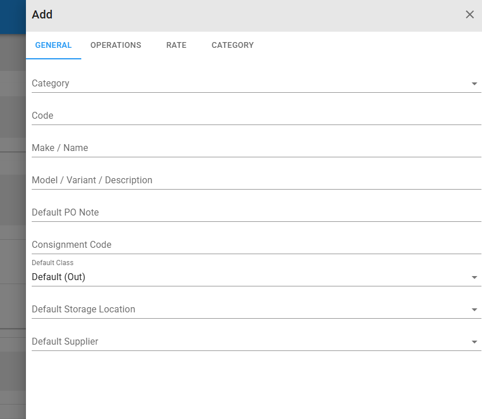Viewport: 482px width, 419px height.
Task: Open the Default Supplier dropdown arrow
Action: (475, 342)
